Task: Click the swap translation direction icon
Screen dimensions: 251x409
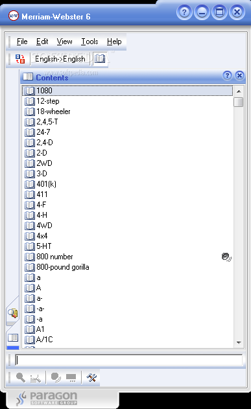Action: 20,59
